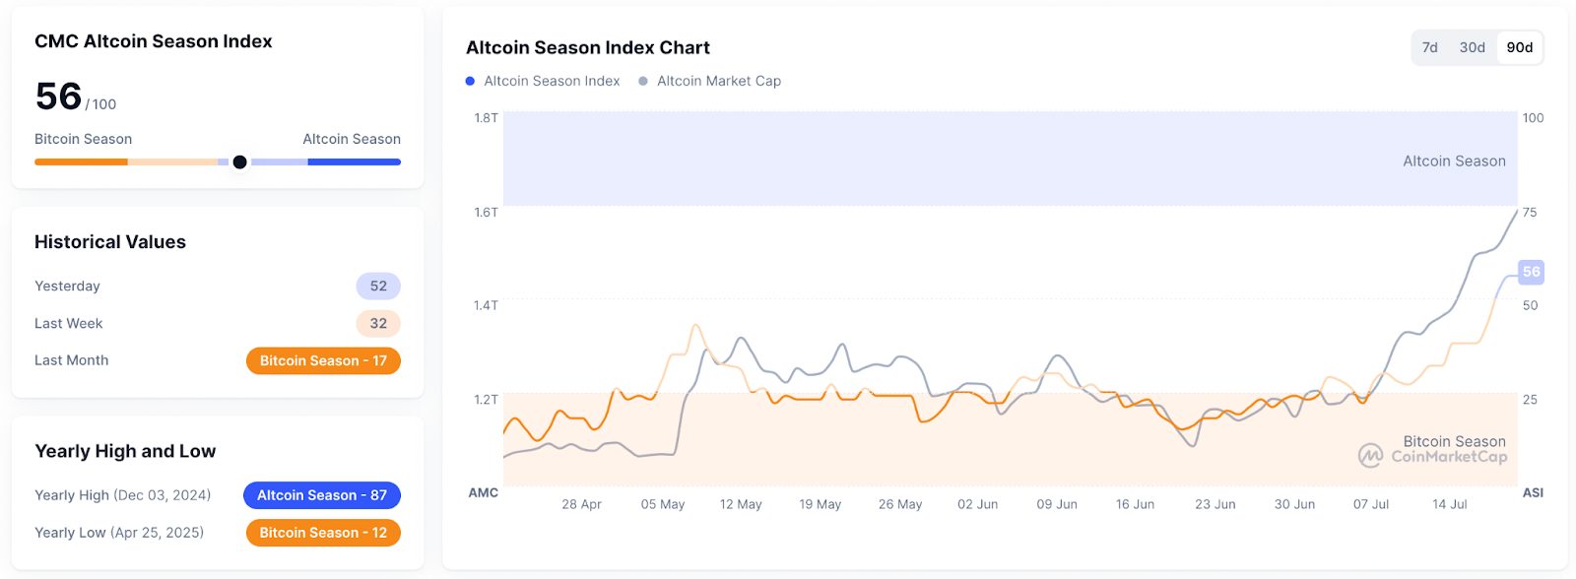Select the 90d time range
The height and width of the screenshot is (579, 1576).
(x=1519, y=46)
